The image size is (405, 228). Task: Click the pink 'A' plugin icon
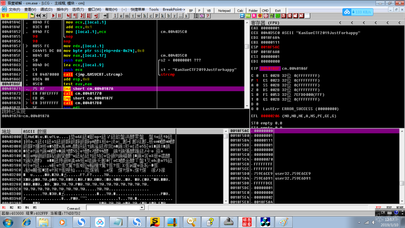coord(254,16)
